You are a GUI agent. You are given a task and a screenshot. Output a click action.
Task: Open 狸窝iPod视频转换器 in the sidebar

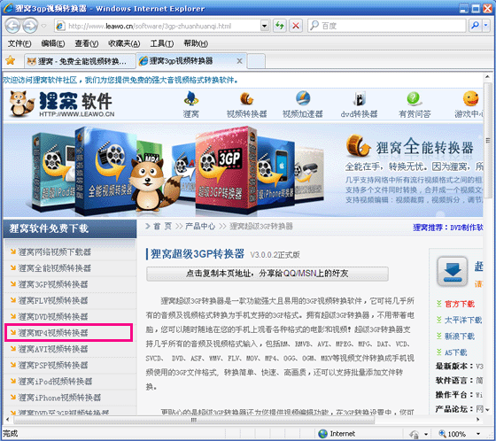coord(55,381)
